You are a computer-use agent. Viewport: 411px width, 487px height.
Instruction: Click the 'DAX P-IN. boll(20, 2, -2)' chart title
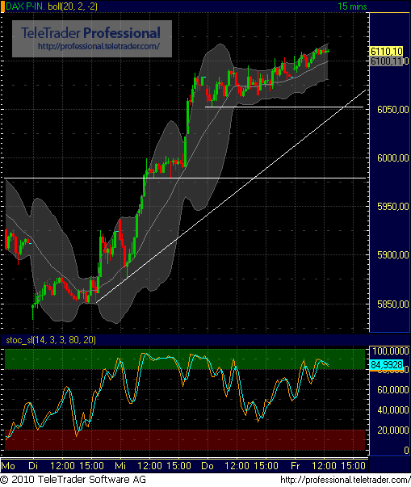click(52, 6)
